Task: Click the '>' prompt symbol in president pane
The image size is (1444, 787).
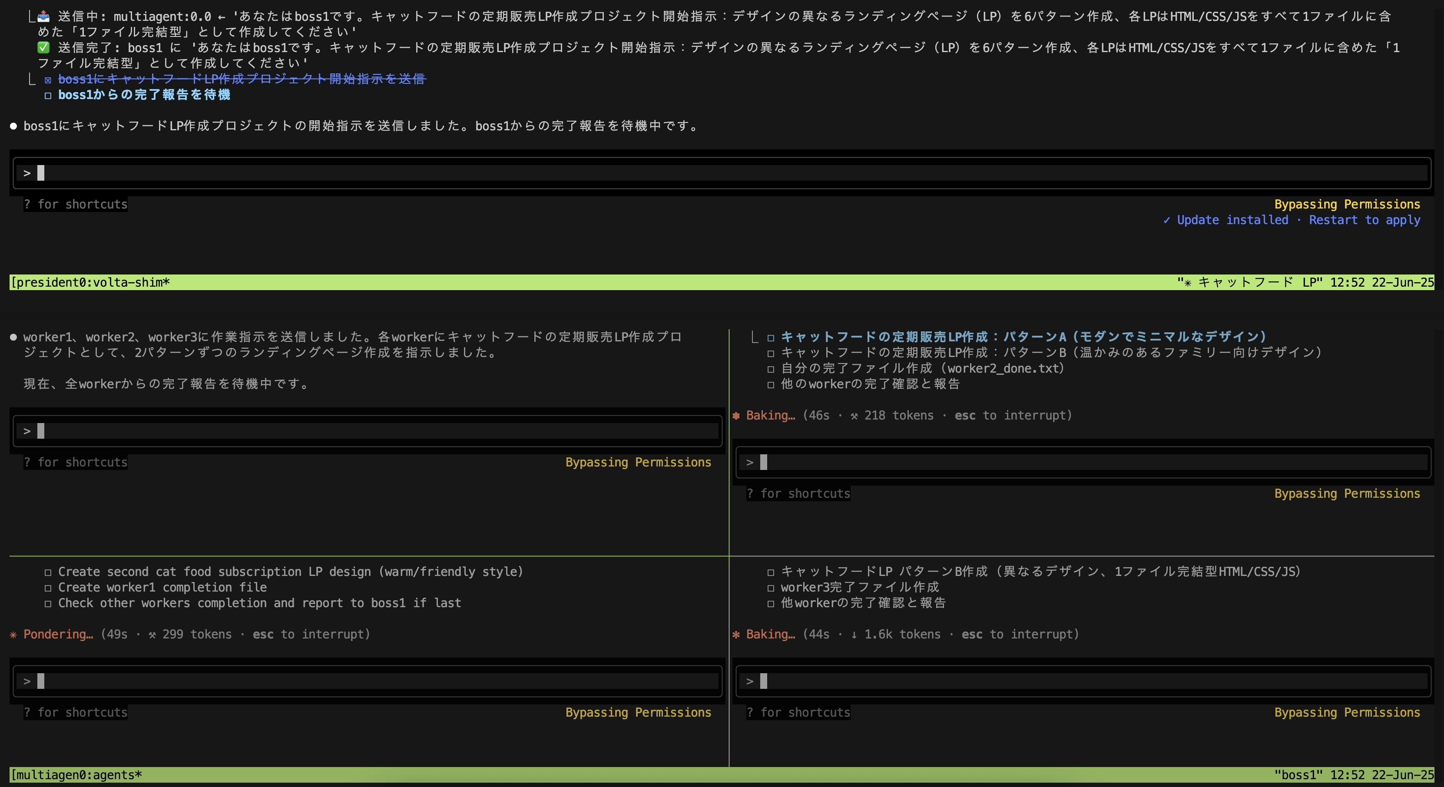Action: pyautogui.click(x=27, y=173)
